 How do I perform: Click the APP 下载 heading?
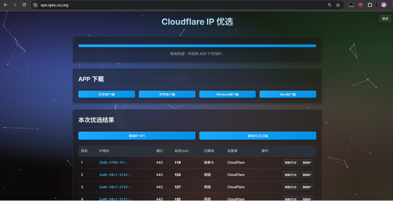click(x=91, y=79)
